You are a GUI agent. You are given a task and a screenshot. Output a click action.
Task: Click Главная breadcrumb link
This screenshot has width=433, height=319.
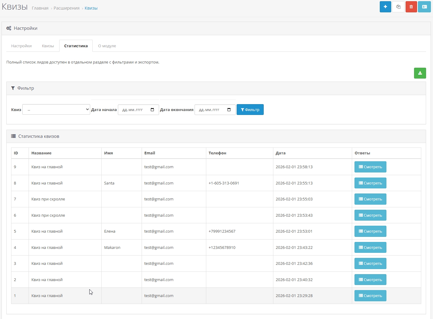40,8
